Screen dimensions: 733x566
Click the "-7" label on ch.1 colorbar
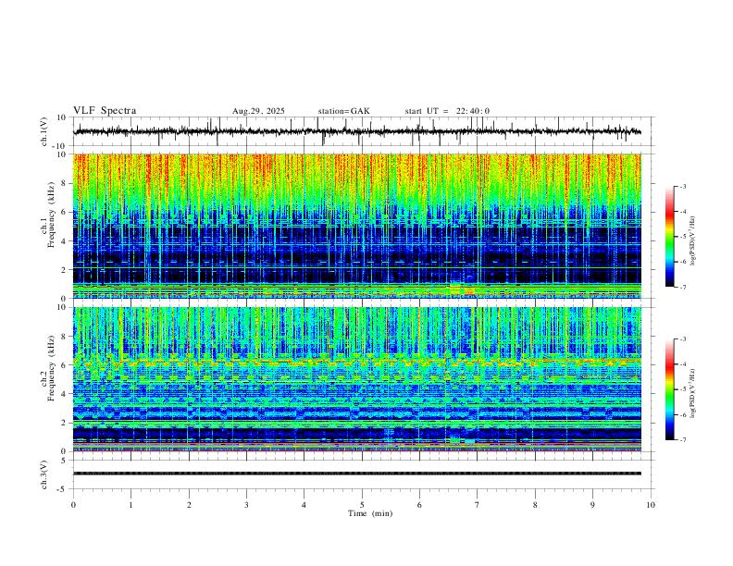683,287
